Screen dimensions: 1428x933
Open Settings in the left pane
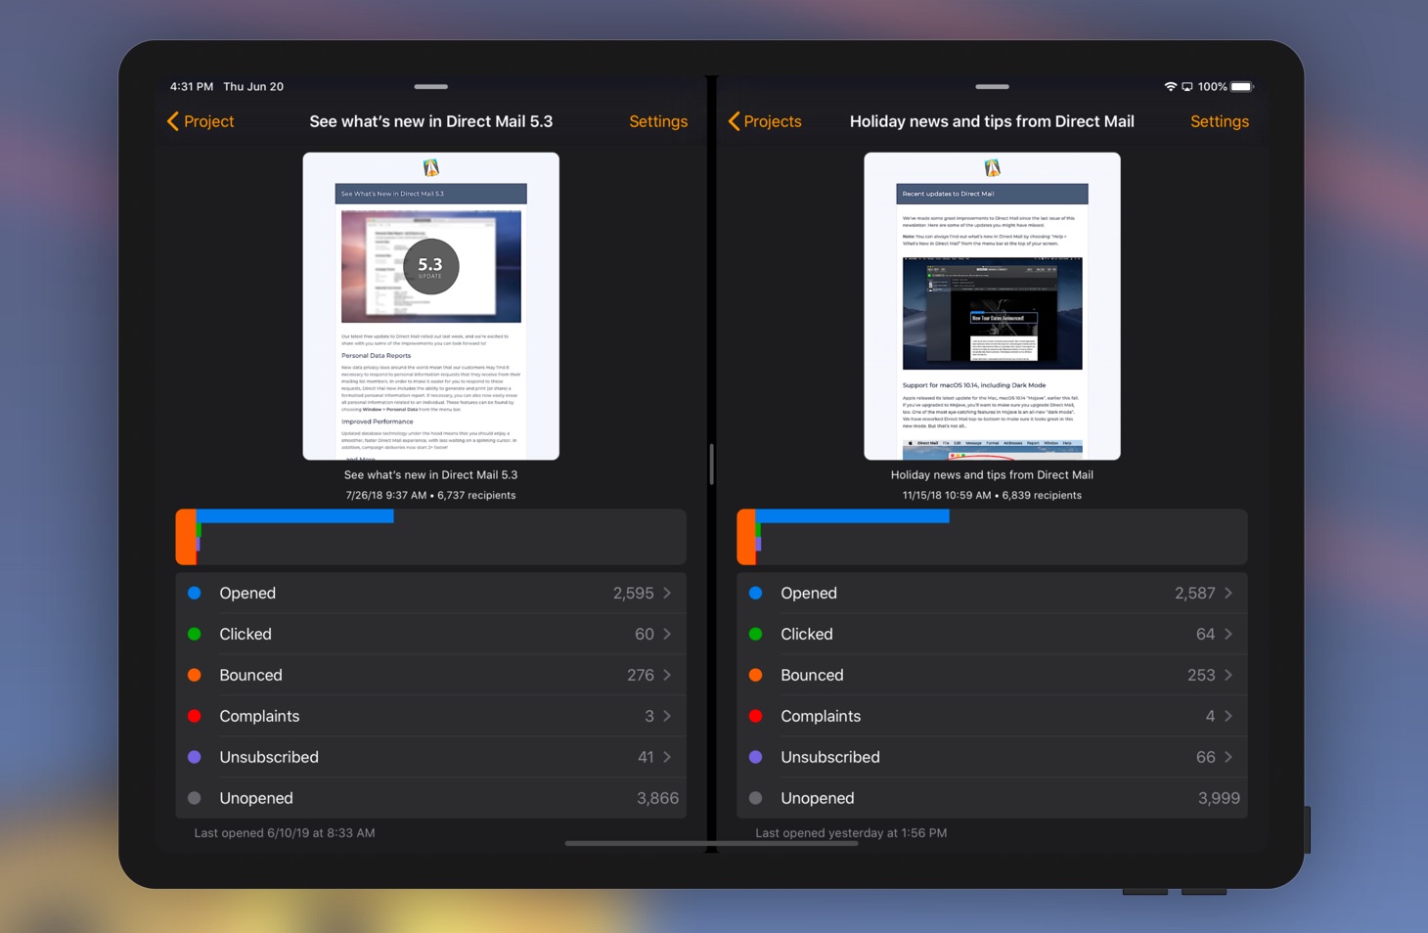[658, 121]
